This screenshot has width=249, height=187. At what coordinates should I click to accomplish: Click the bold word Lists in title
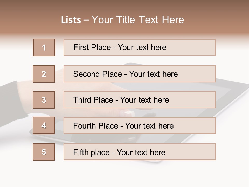(71, 20)
